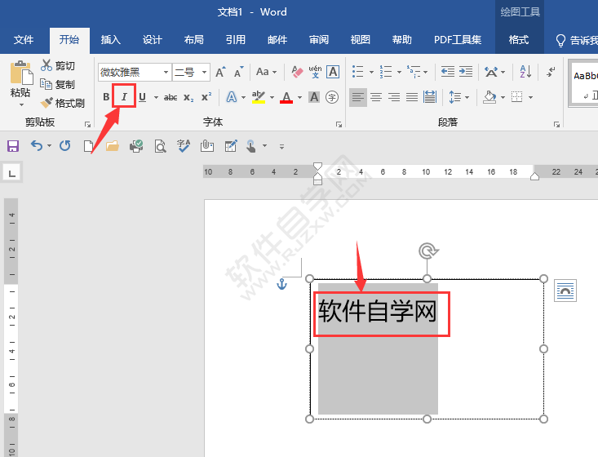Show paragraph marks icon

pyautogui.click(x=551, y=72)
